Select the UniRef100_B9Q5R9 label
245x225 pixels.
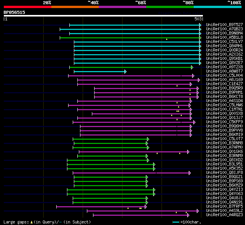coord(224,88)
